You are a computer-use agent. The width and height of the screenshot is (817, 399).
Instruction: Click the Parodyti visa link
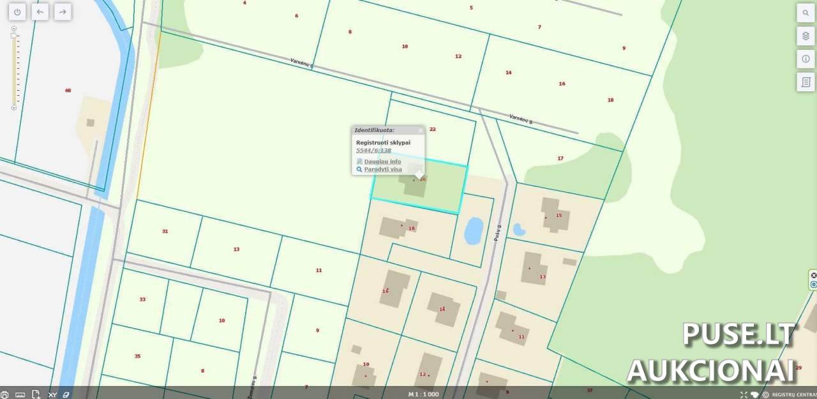[382, 169]
